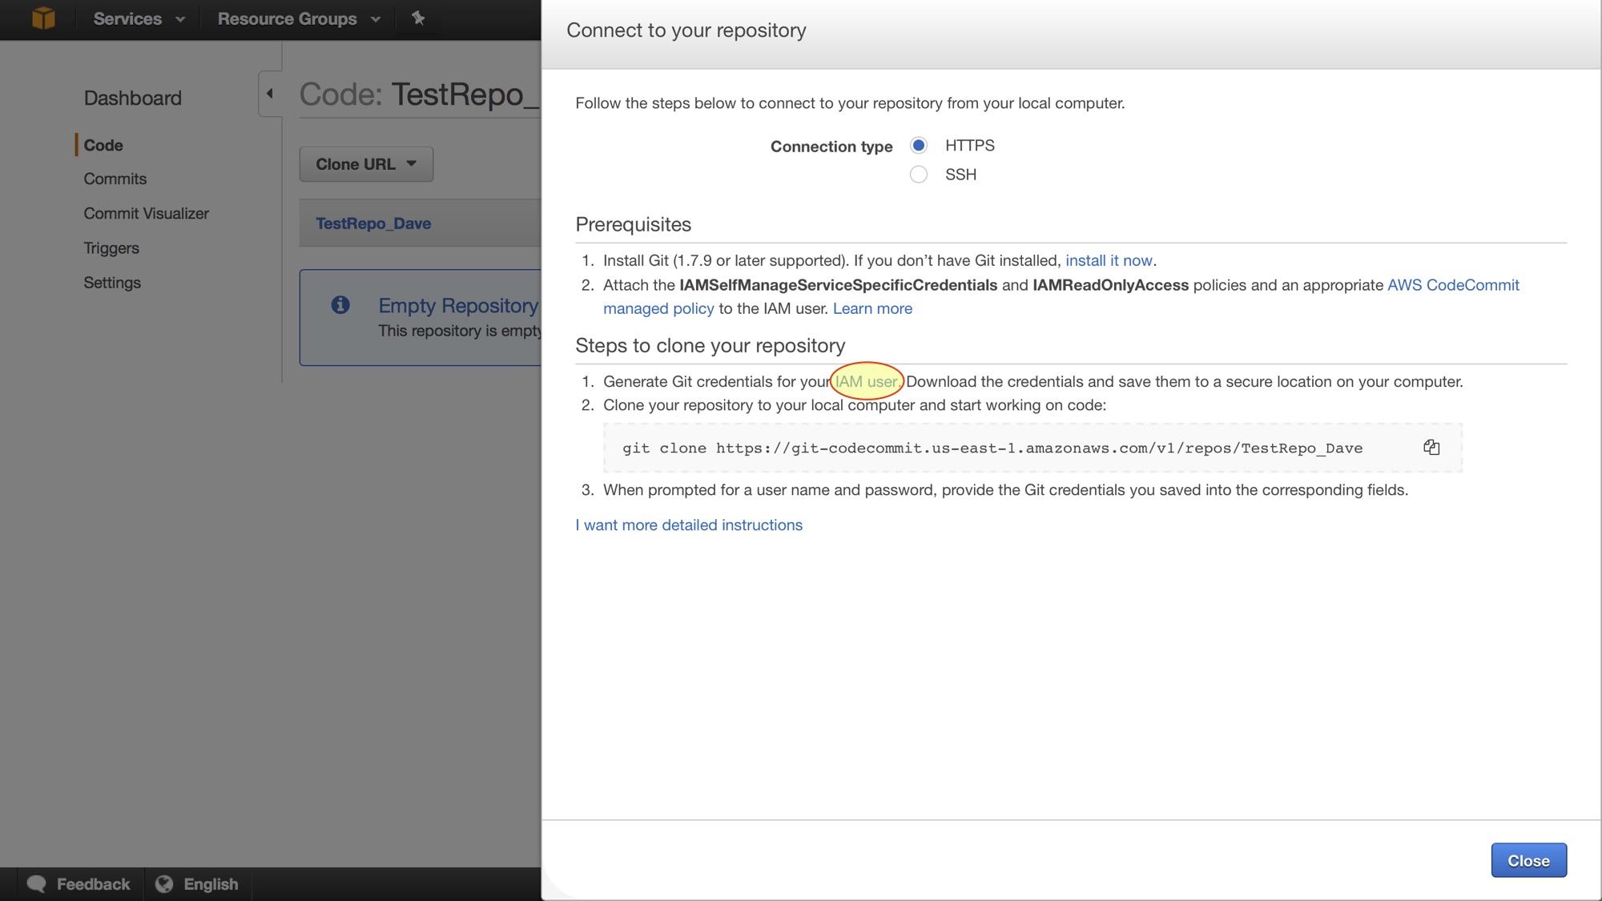Open the IAM user link

tap(866, 382)
